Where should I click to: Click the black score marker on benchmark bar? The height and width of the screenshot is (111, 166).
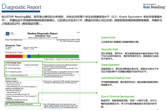pyautogui.click(x=39, y=56)
